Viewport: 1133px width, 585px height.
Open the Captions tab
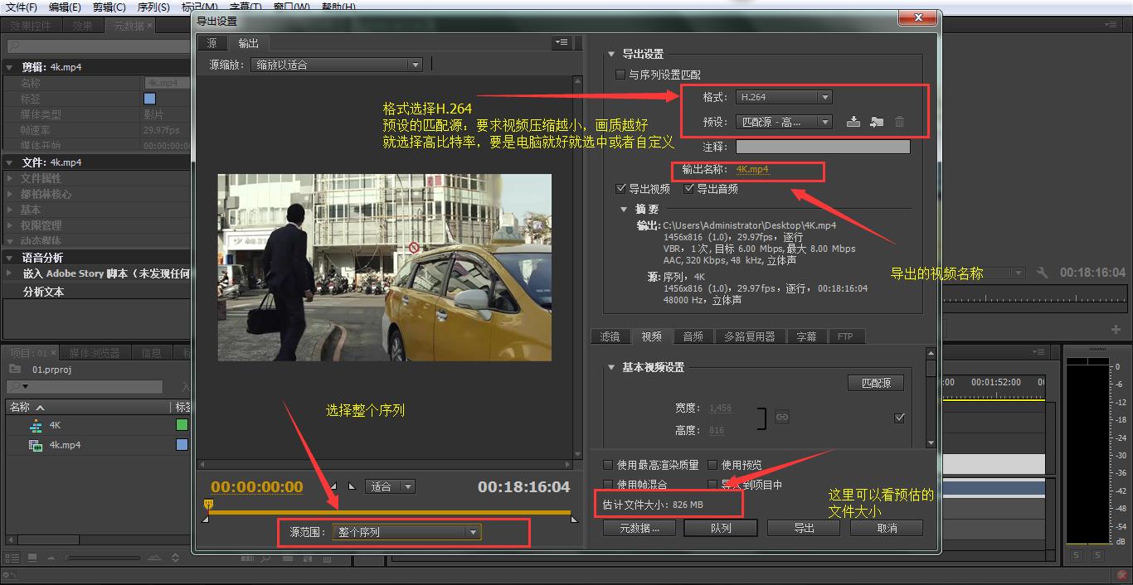pos(806,336)
